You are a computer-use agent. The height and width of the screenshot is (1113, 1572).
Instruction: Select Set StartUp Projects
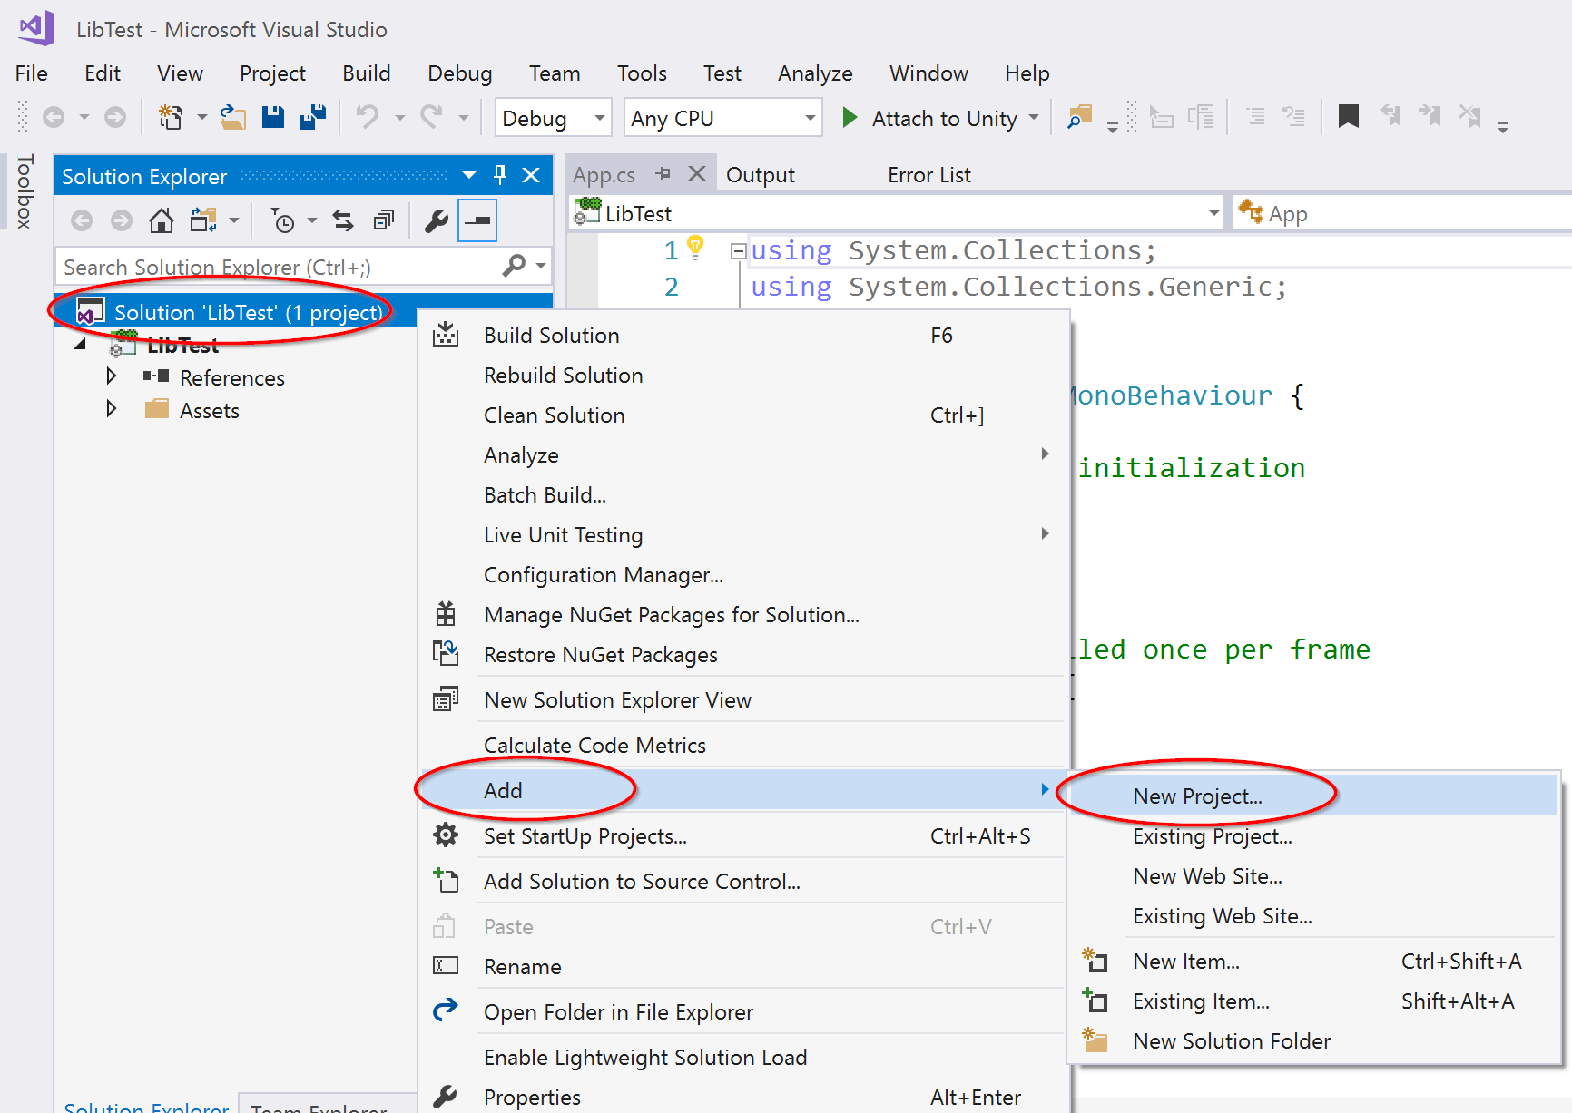tap(744, 836)
